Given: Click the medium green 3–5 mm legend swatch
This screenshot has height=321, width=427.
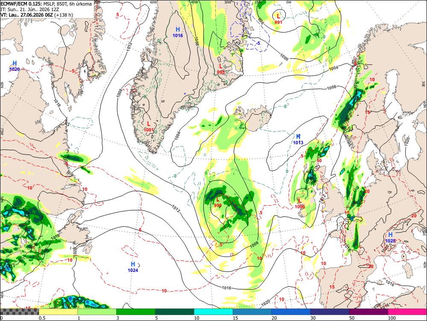Looking at the screenshot, I should [136, 312].
